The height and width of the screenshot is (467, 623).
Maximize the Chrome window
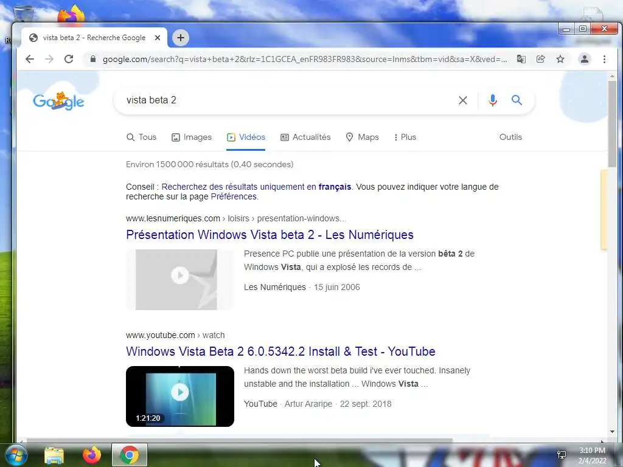click(x=582, y=29)
